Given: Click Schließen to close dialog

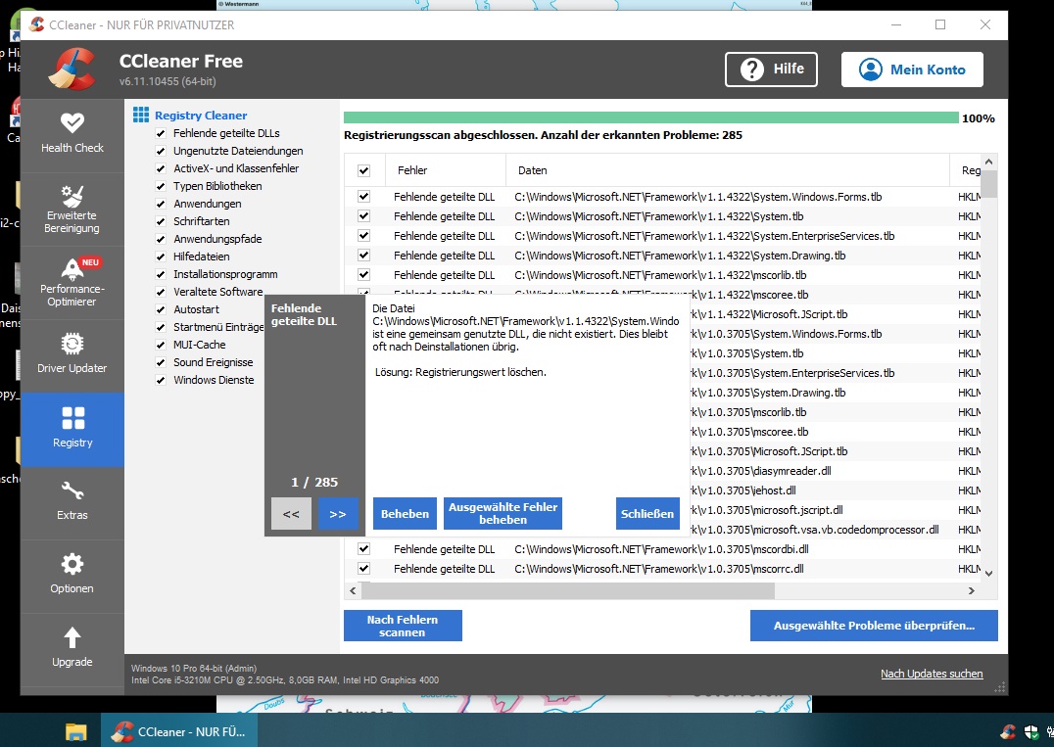Looking at the screenshot, I should [647, 514].
